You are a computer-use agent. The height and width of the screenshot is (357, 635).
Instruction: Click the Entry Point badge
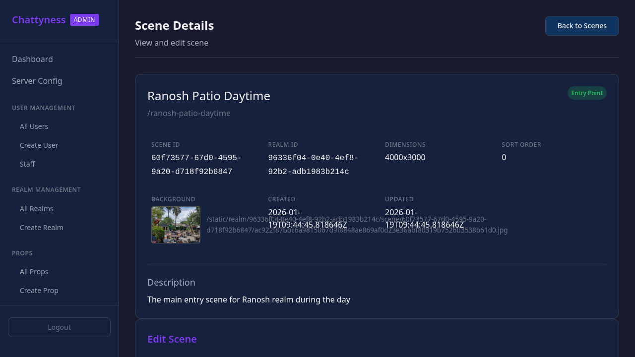click(586, 93)
